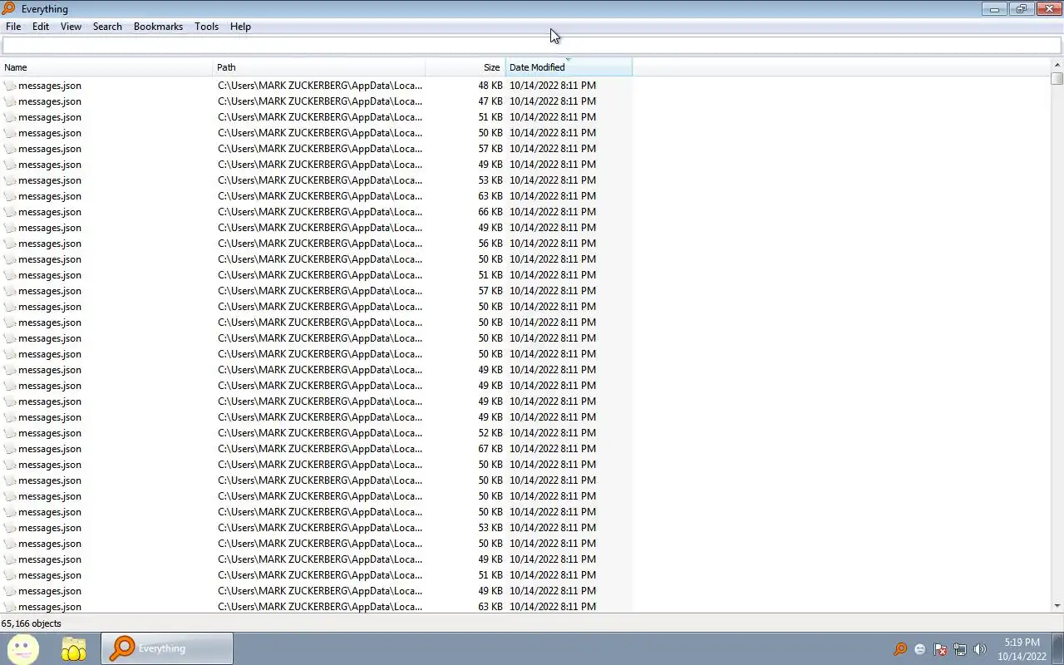Viewport: 1064px width, 665px height.
Task: Open the Search menu
Action: click(x=107, y=27)
